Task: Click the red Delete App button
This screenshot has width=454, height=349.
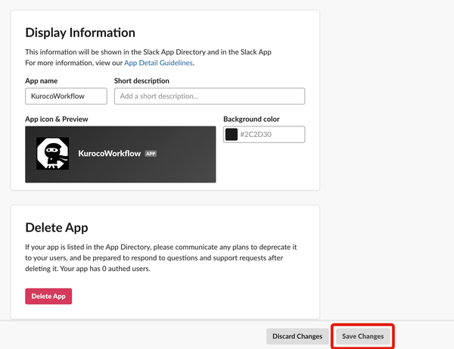Action: pos(48,296)
